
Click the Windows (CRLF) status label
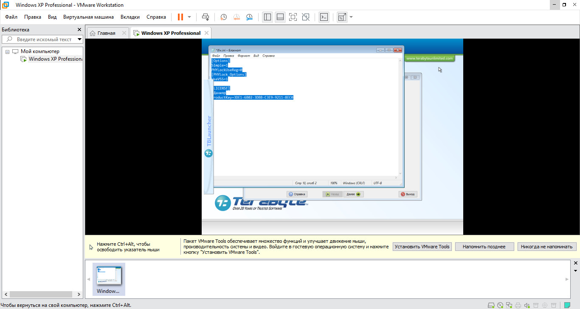[354, 183]
